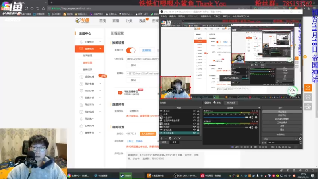Copy the rtmp address
This screenshot has width=318, height=179.
133,66
